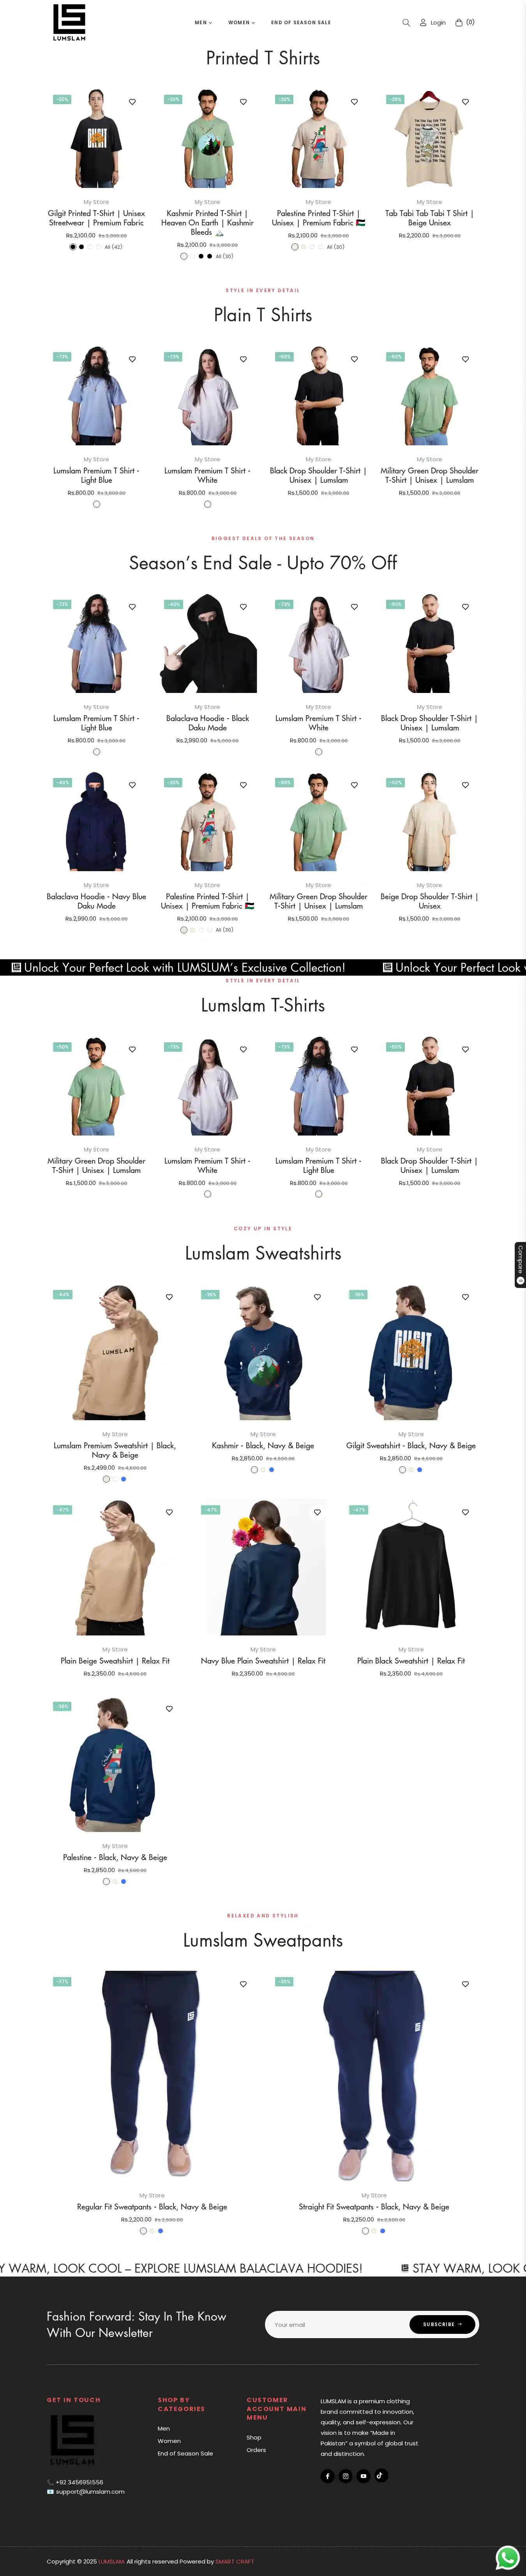Pick blue swatch on Kashmir Sweatshirt

(x=271, y=1469)
